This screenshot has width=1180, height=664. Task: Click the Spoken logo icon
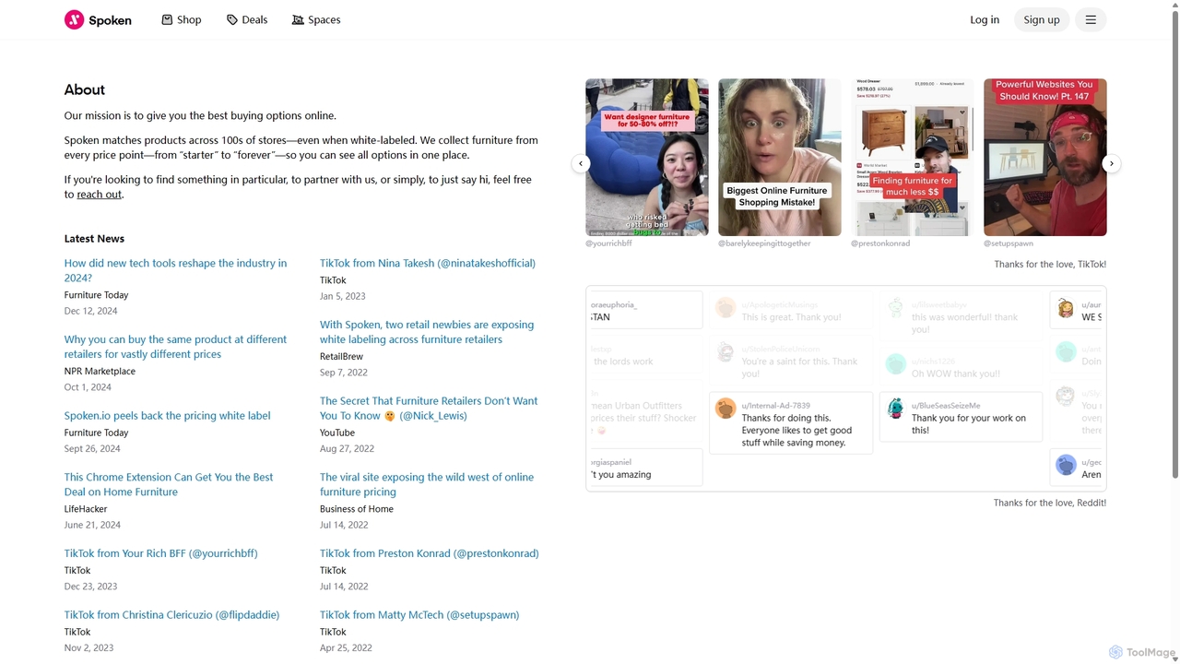(74, 19)
